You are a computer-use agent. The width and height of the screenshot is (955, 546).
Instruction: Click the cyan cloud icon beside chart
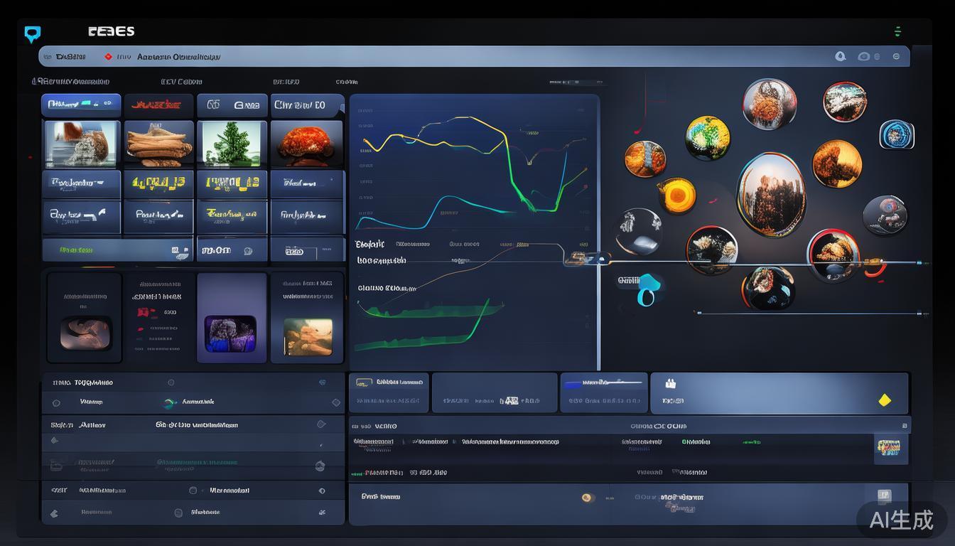click(647, 289)
